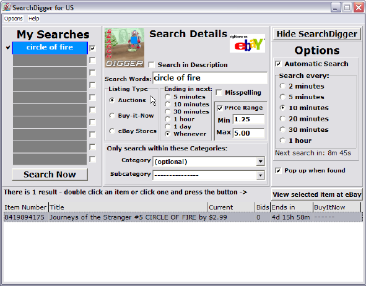Viewport: 366px width, 286px height.
Task: Click the Search Now button
Action: point(50,175)
